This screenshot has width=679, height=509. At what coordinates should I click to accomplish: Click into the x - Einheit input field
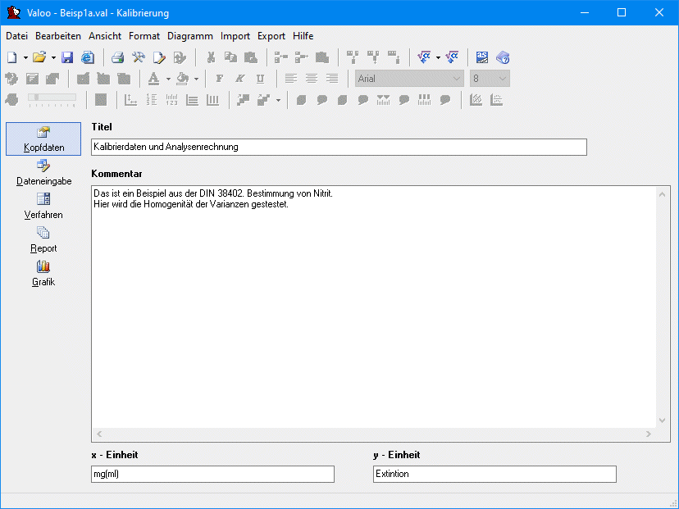[x=212, y=475]
